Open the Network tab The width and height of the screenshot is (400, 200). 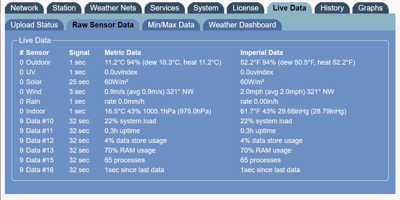coord(25,8)
